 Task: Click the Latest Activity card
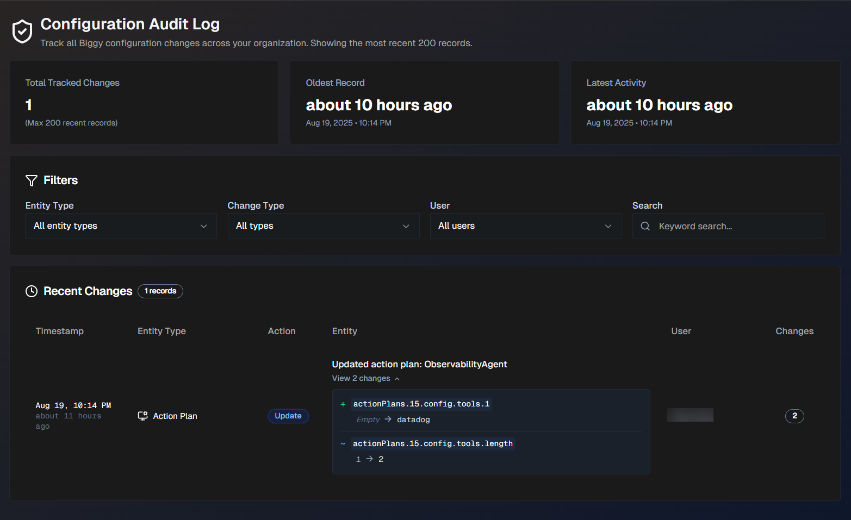[705, 103]
